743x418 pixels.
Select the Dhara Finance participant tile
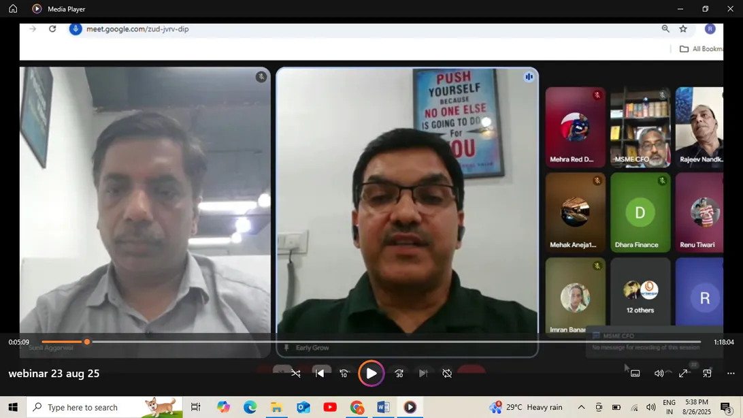[x=640, y=212]
